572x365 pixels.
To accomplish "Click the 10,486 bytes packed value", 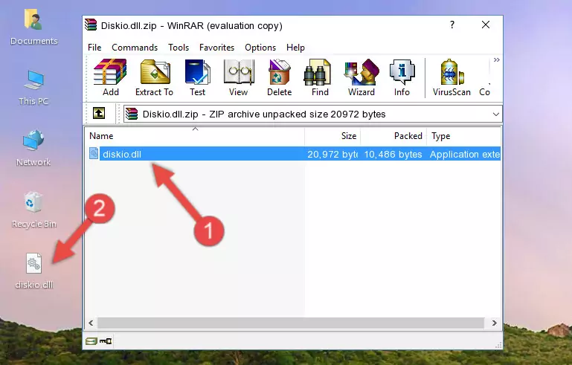I will point(393,154).
